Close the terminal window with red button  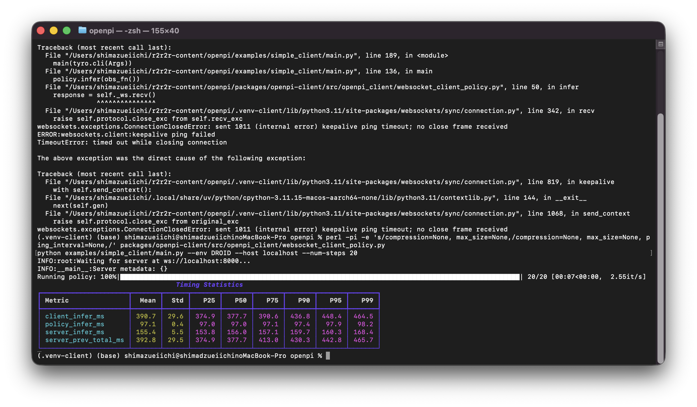[41, 30]
